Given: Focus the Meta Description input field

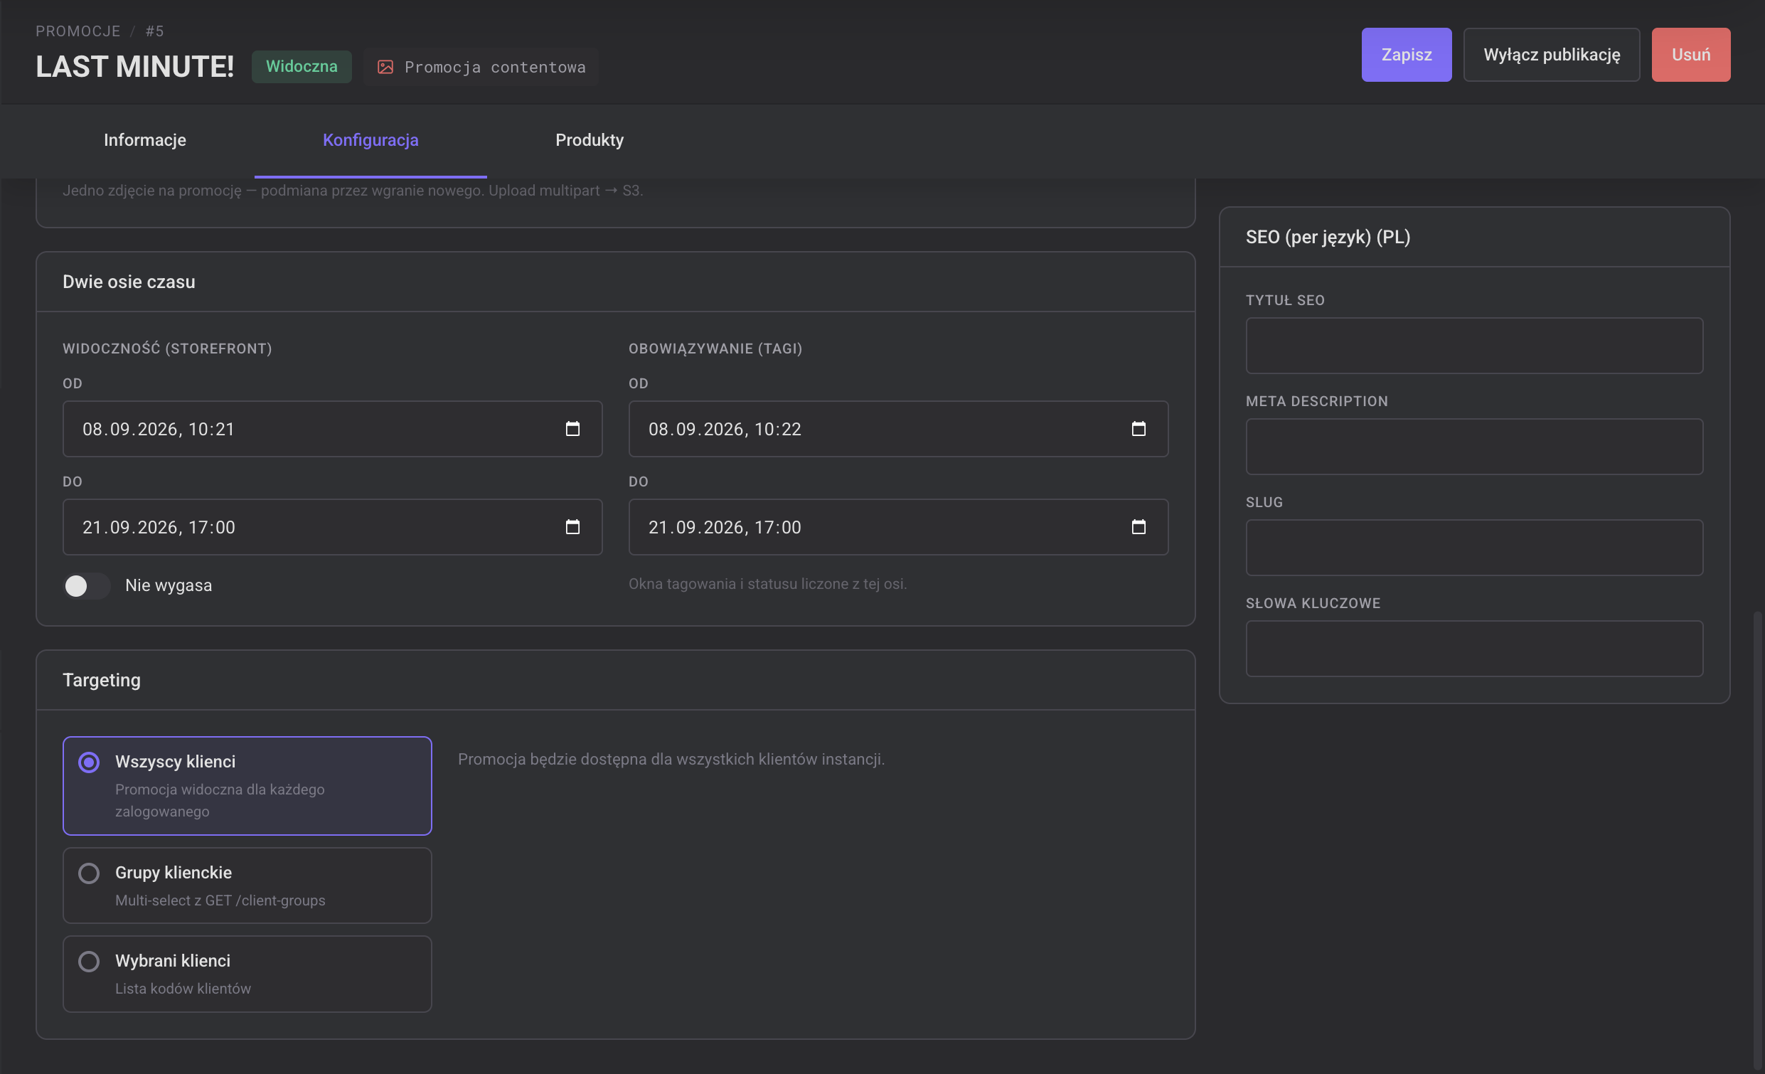Looking at the screenshot, I should pyautogui.click(x=1474, y=447).
